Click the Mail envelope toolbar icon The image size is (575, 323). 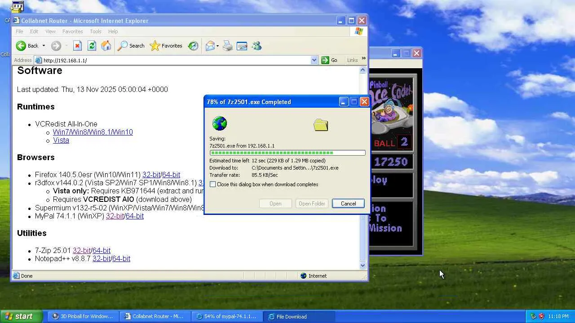click(x=210, y=46)
